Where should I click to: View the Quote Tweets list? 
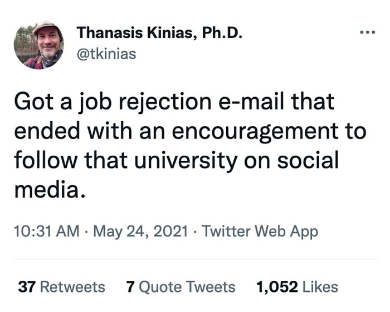187,287
